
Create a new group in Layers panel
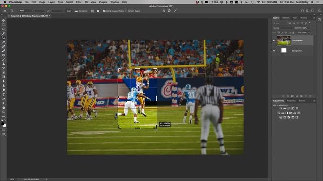(301, 96)
